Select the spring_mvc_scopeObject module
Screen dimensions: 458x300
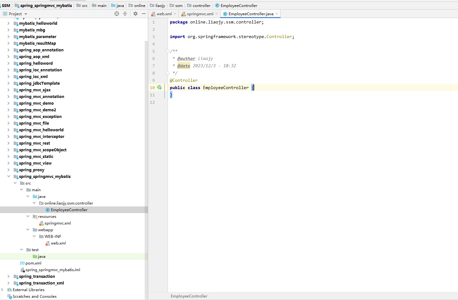point(43,150)
